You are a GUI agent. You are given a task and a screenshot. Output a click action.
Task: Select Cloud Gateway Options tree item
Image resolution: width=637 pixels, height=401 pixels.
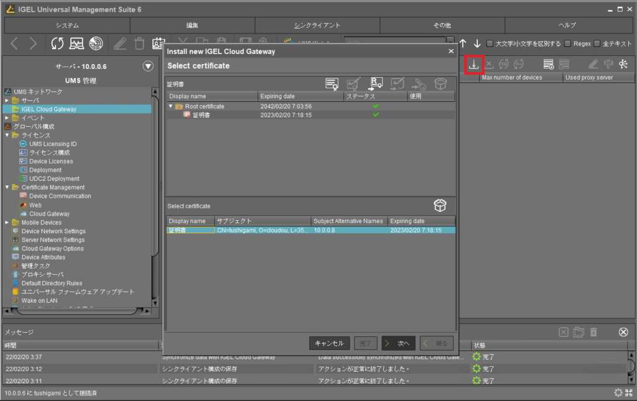coord(52,249)
